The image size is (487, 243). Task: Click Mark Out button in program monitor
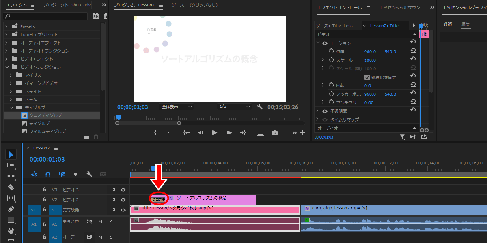click(x=168, y=132)
